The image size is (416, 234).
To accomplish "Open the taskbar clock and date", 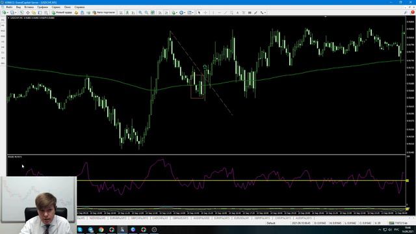I will point(408,229).
